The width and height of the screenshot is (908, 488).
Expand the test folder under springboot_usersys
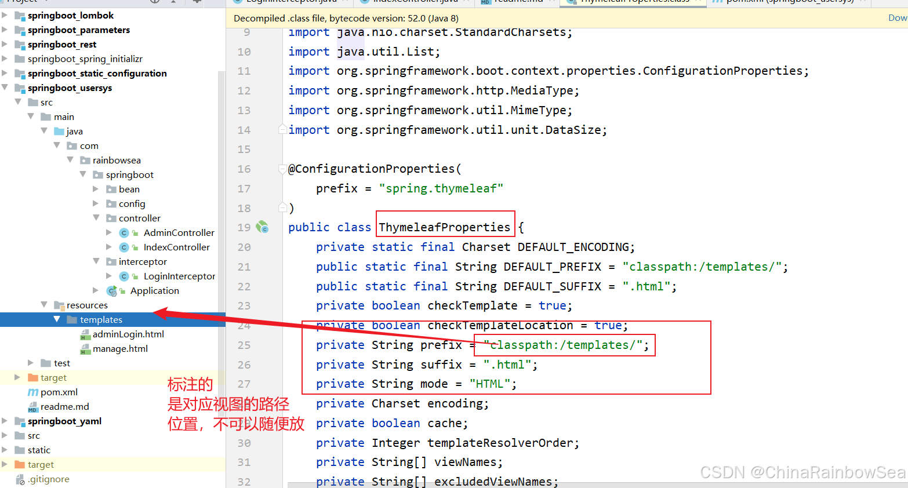30,363
